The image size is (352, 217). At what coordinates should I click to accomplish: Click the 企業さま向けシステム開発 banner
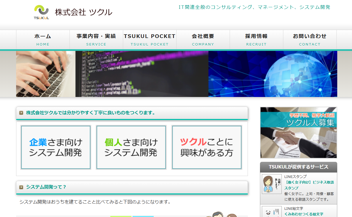pyautogui.click(x=56, y=147)
